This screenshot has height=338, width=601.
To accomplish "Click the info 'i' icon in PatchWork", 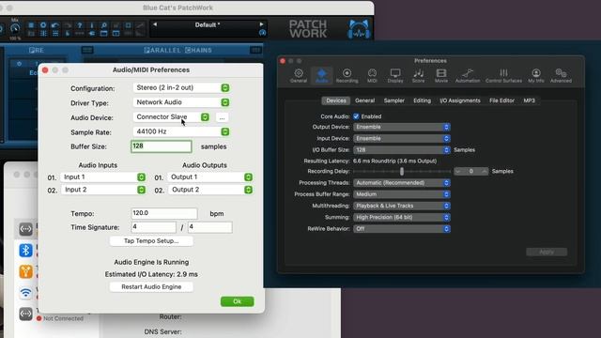I will (92, 25).
